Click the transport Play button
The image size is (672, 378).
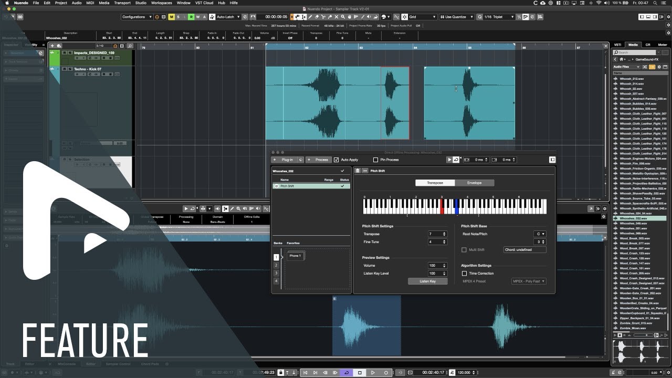point(373,373)
